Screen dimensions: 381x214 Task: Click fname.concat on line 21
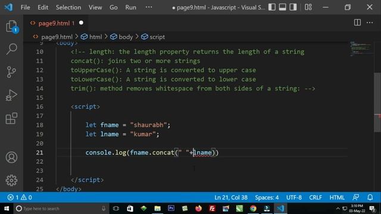tap(152, 153)
